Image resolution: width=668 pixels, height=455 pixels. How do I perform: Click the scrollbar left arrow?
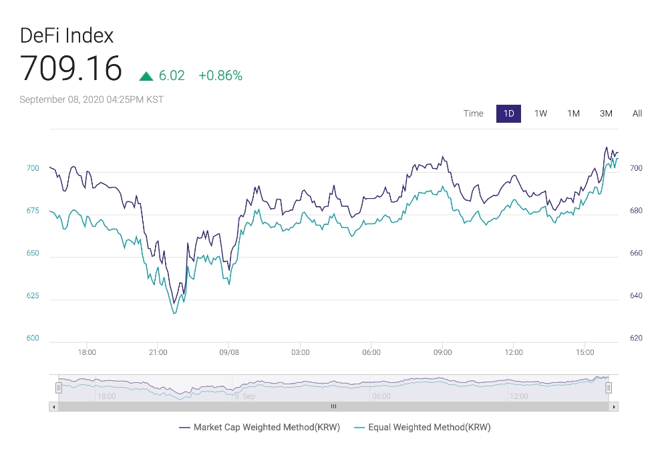click(x=53, y=406)
